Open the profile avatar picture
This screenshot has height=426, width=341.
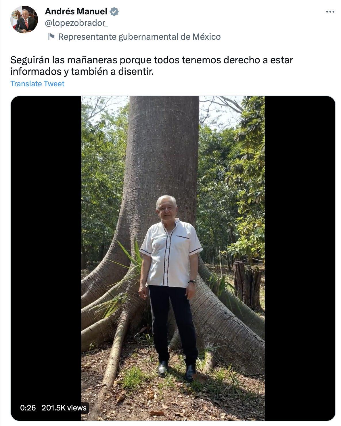coord(24,19)
